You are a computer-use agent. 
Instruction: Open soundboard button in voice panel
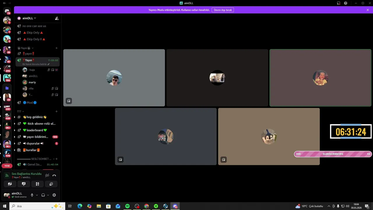[x=51, y=184]
